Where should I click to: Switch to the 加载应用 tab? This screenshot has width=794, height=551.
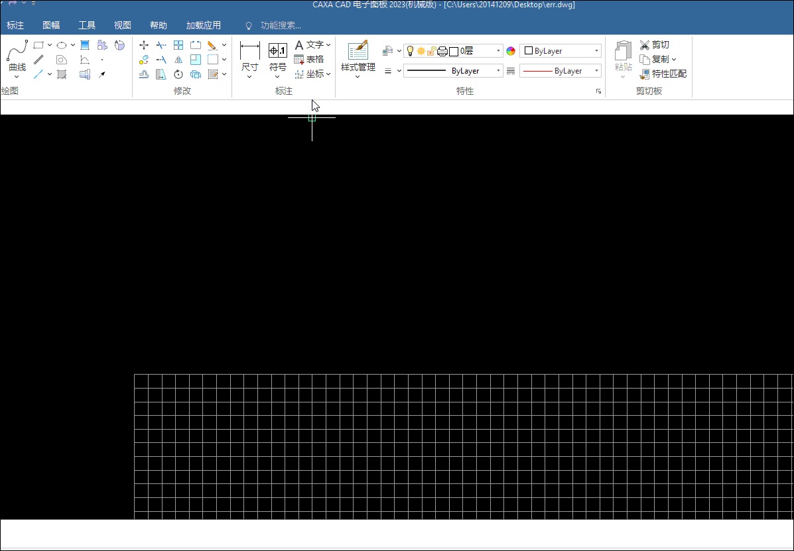pos(203,25)
